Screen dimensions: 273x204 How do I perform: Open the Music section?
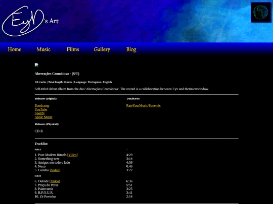[43, 49]
